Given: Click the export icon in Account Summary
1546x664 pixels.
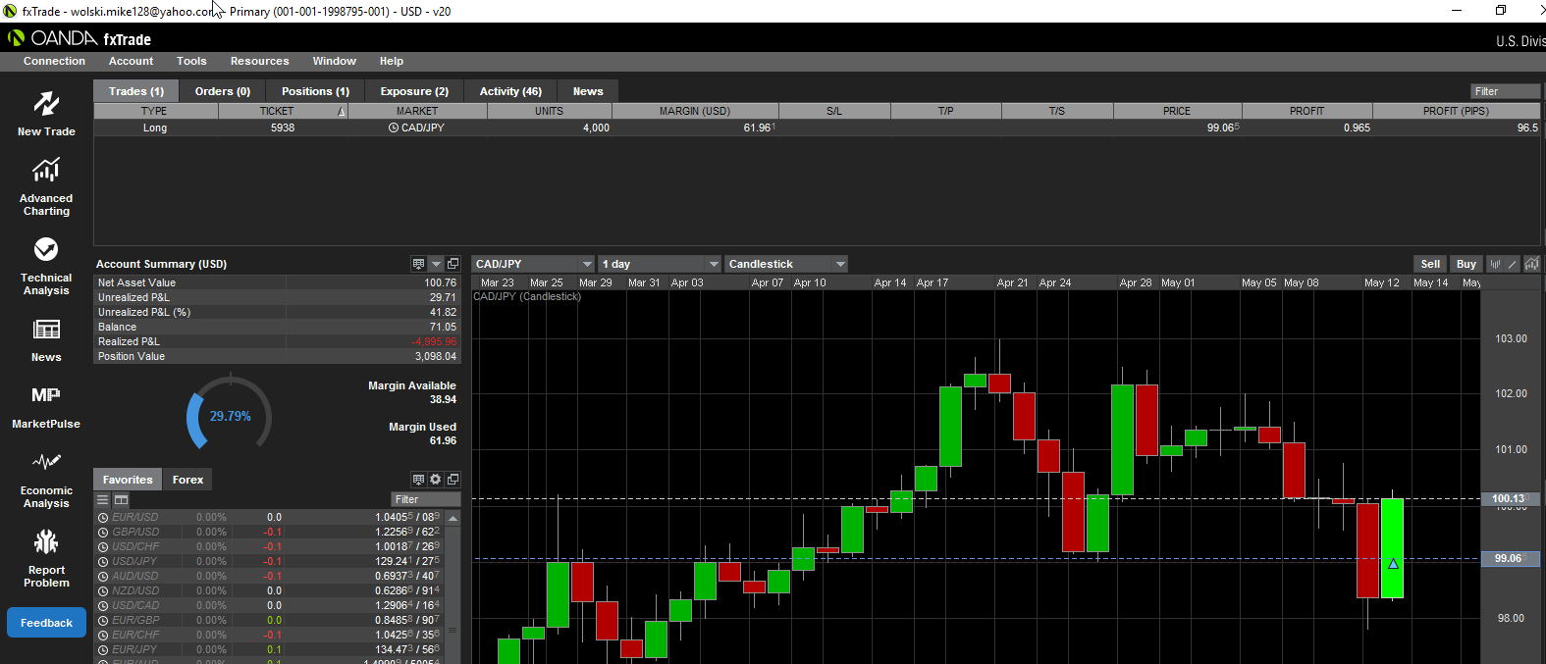Looking at the screenshot, I should point(418,264).
